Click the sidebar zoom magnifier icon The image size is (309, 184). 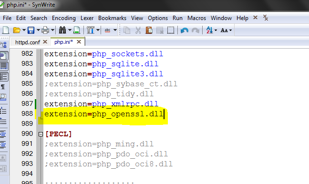[x=3, y=97]
